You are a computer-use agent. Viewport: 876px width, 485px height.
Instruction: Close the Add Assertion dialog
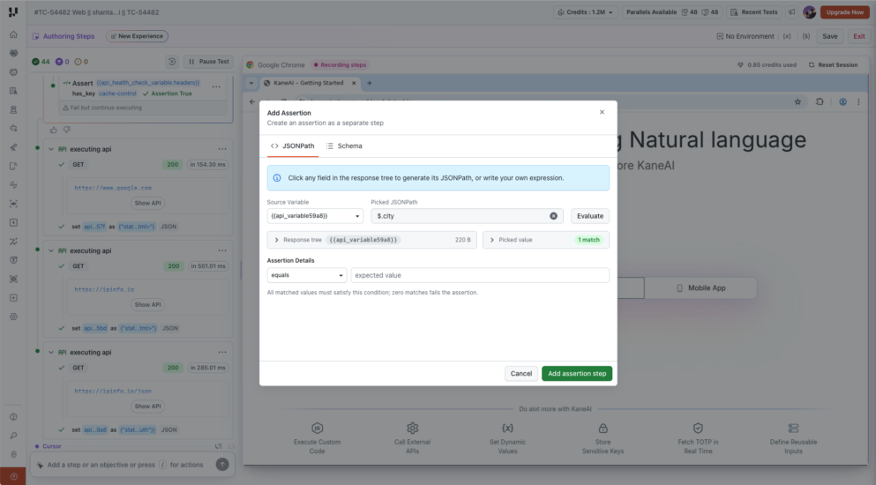coord(602,112)
